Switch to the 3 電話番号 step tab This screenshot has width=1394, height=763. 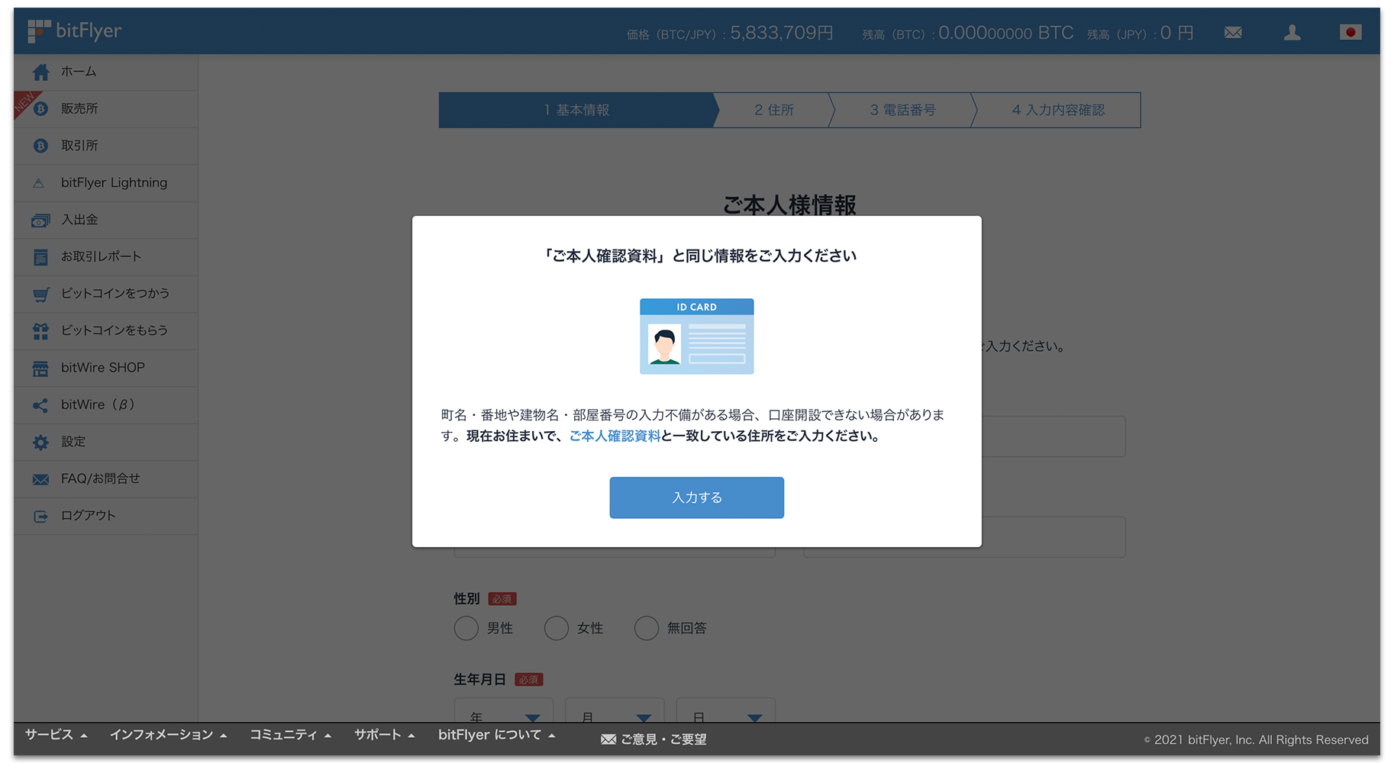coord(902,110)
